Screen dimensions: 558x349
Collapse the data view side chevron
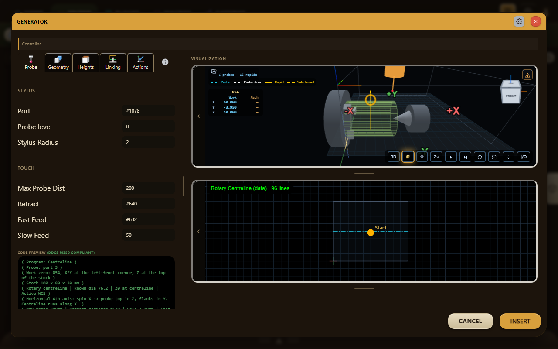pos(199,231)
